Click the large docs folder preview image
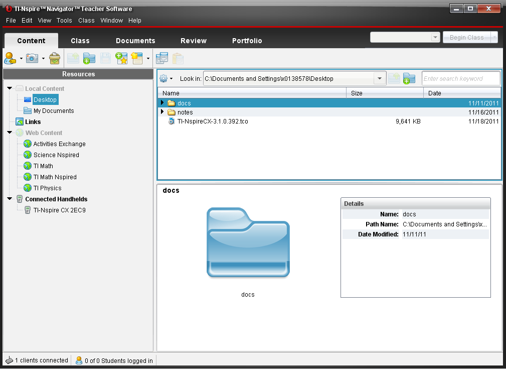 pos(248,243)
